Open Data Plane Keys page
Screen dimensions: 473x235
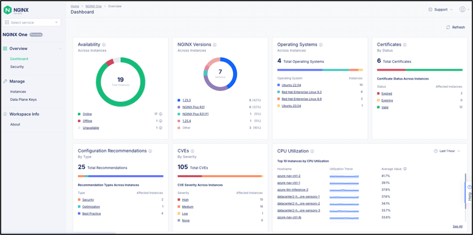click(x=23, y=99)
